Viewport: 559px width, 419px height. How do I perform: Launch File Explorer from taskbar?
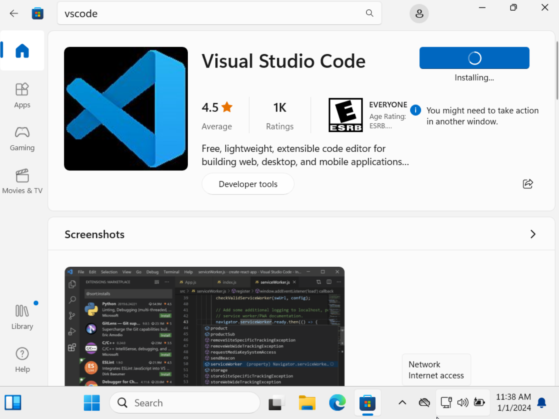coord(307,403)
